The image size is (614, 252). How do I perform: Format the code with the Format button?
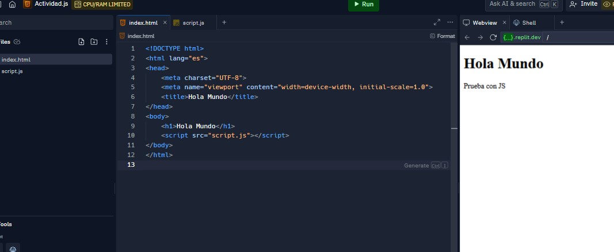click(x=443, y=36)
